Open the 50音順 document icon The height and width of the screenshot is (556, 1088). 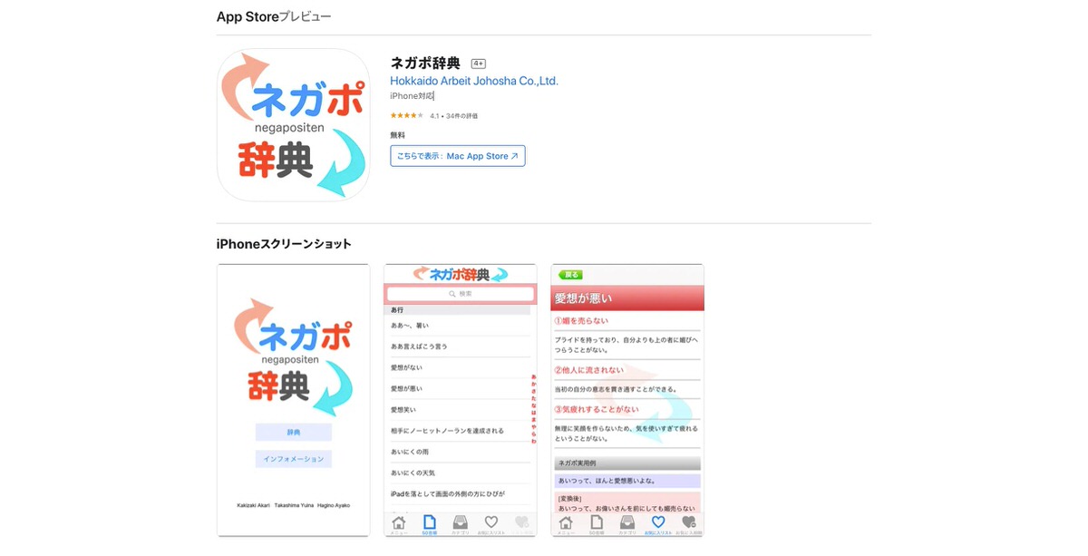[x=429, y=522]
